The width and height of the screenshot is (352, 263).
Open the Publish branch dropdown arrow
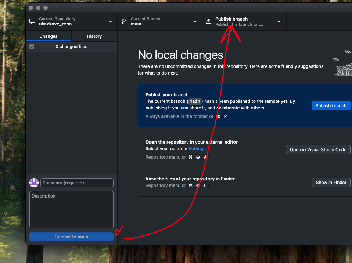tap(279, 21)
